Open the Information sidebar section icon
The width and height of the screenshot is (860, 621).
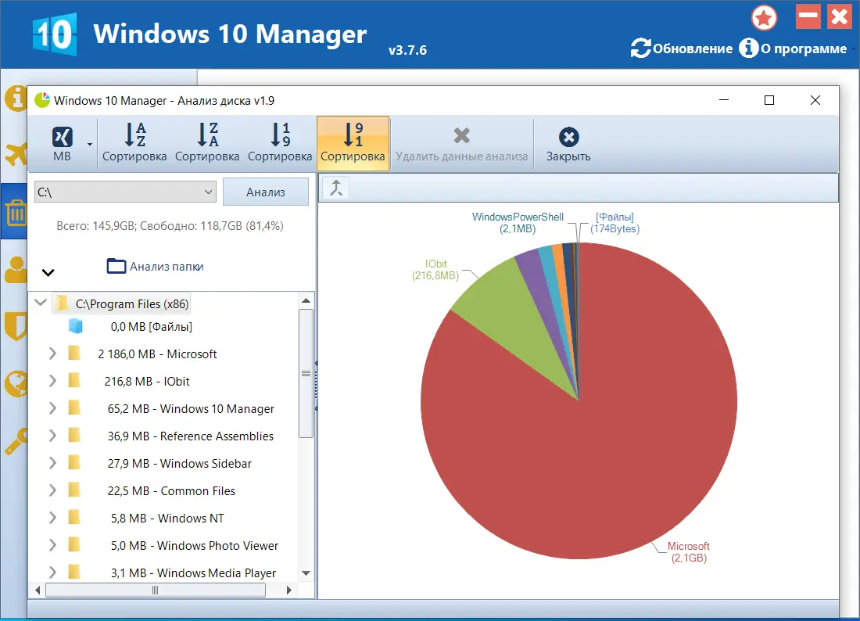(16, 99)
